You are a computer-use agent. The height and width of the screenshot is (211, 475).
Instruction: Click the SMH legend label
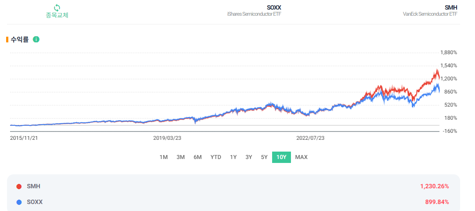(x=33, y=187)
